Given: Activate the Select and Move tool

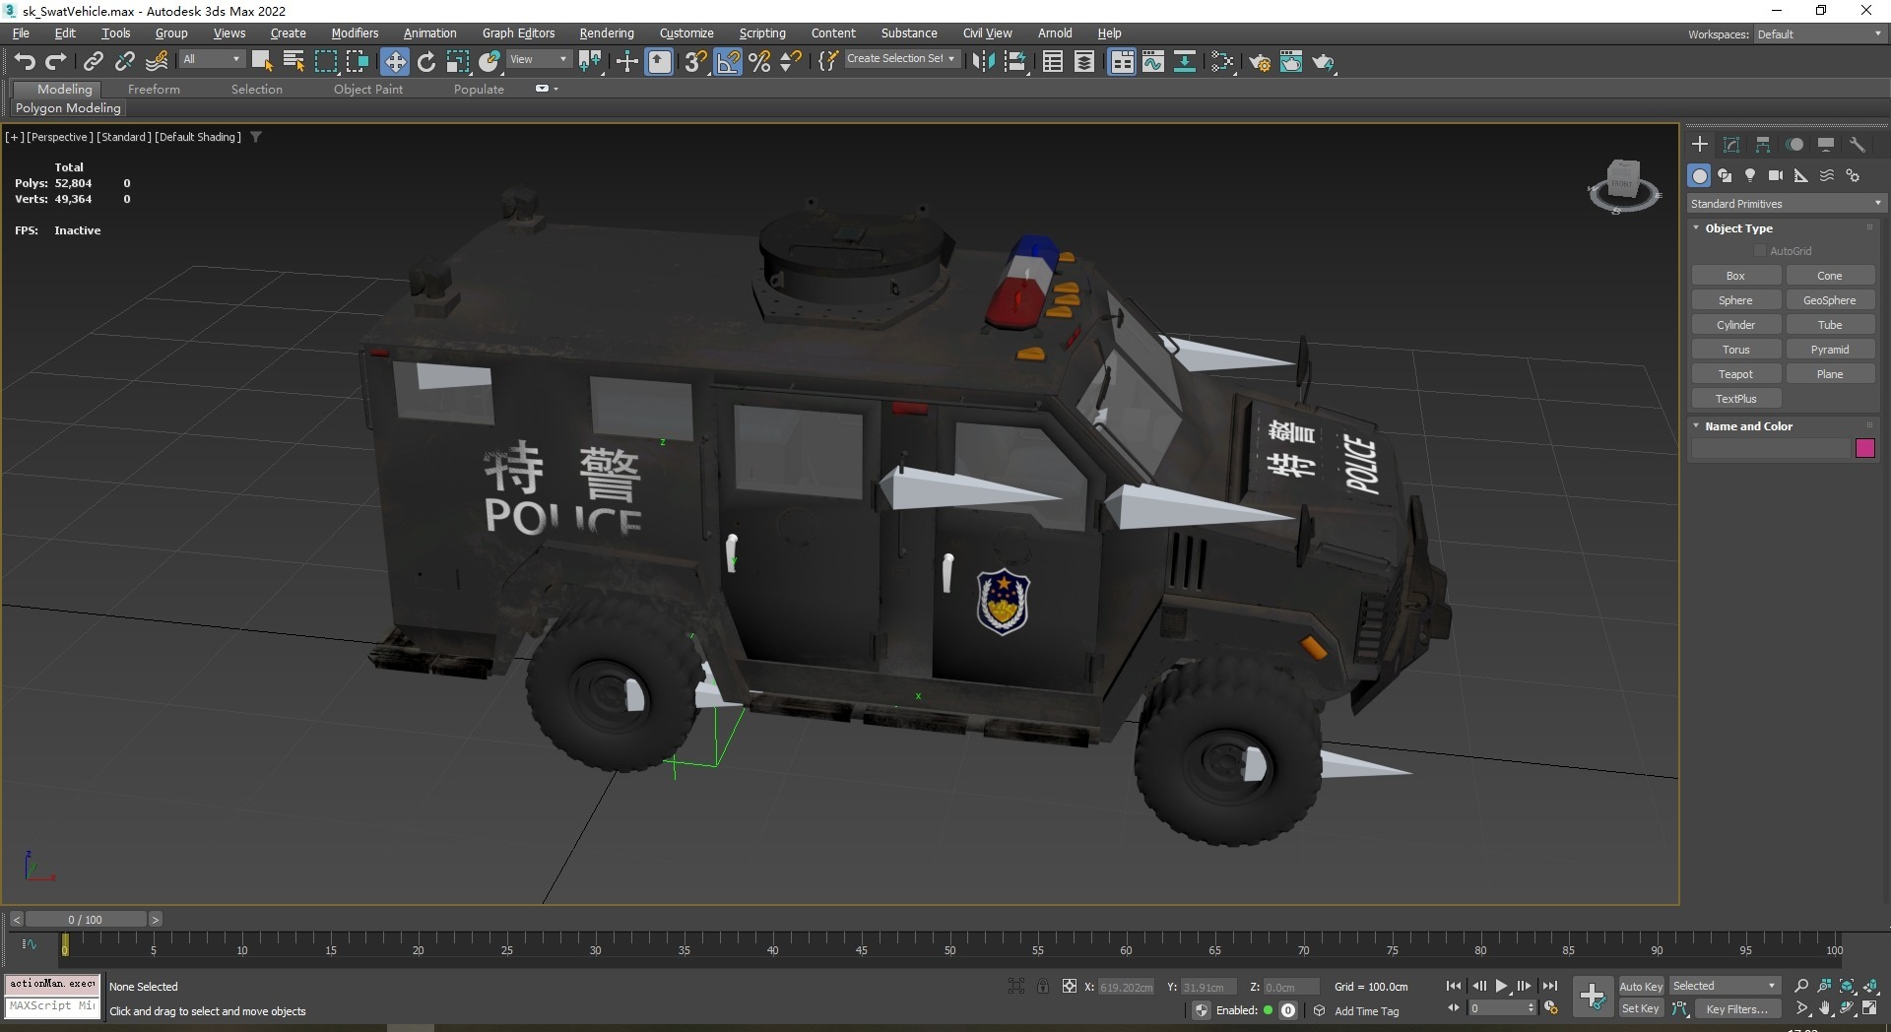Looking at the screenshot, I should [x=395, y=61].
